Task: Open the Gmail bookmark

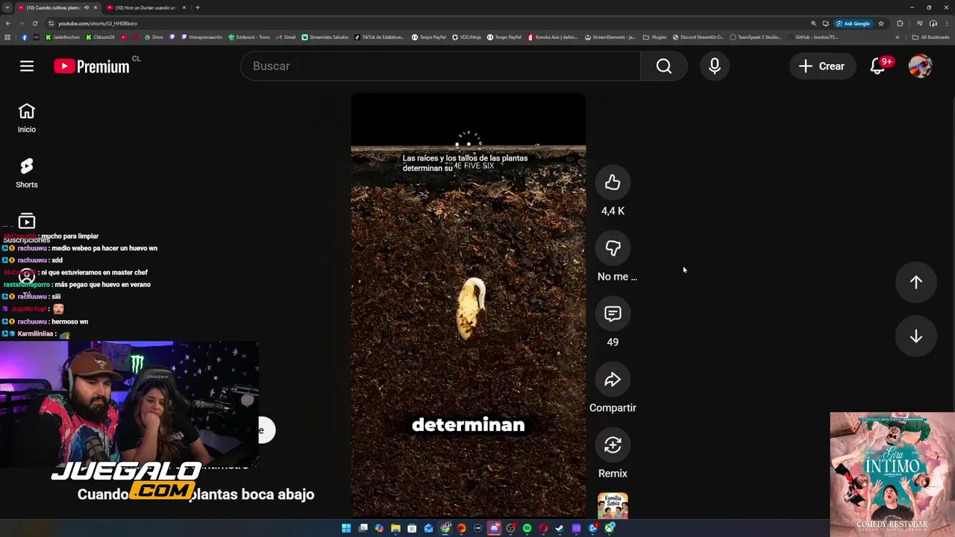Action: click(286, 37)
